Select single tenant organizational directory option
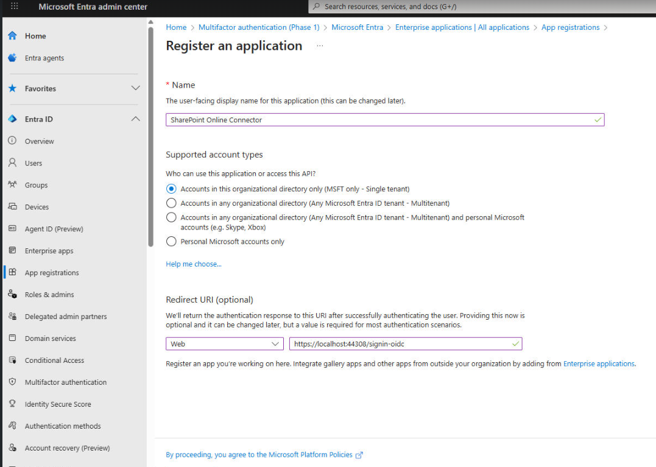656x467 pixels. (171, 189)
